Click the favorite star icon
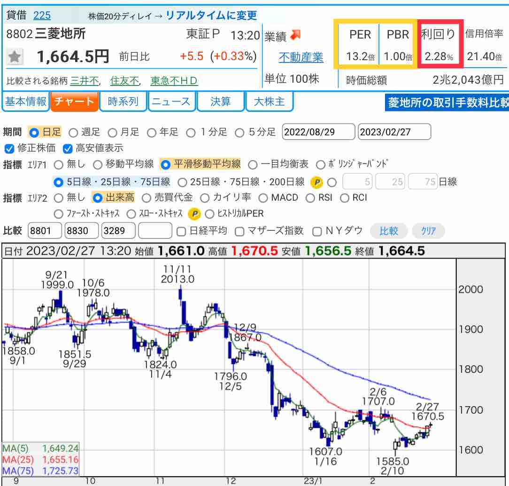509x486 pixels. (15, 57)
